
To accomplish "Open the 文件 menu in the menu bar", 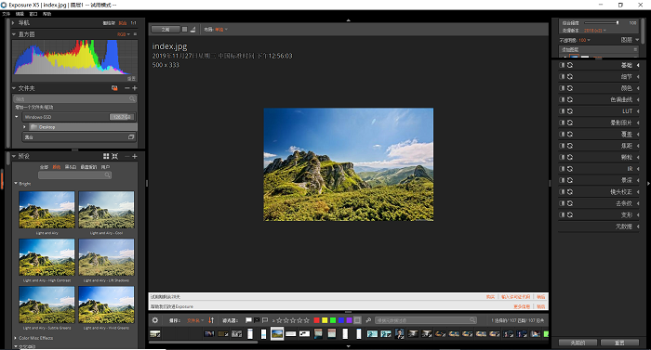I will [x=6, y=14].
